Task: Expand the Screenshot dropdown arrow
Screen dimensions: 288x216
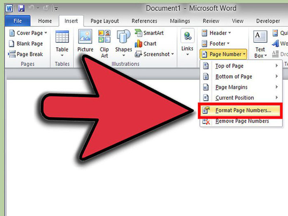Action: pos(172,54)
